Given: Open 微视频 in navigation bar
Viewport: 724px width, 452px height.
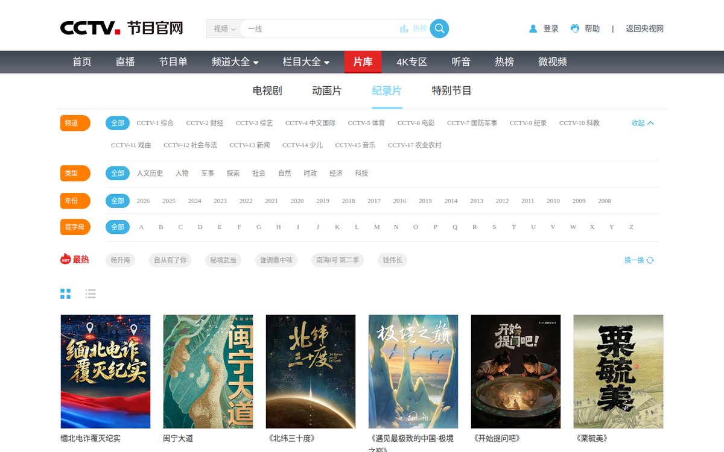Looking at the screenshot, I should [x=553, y=62].
